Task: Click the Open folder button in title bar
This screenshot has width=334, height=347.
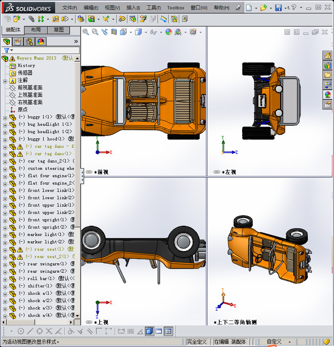Action: pyautogui.click(x=263, y=8)
